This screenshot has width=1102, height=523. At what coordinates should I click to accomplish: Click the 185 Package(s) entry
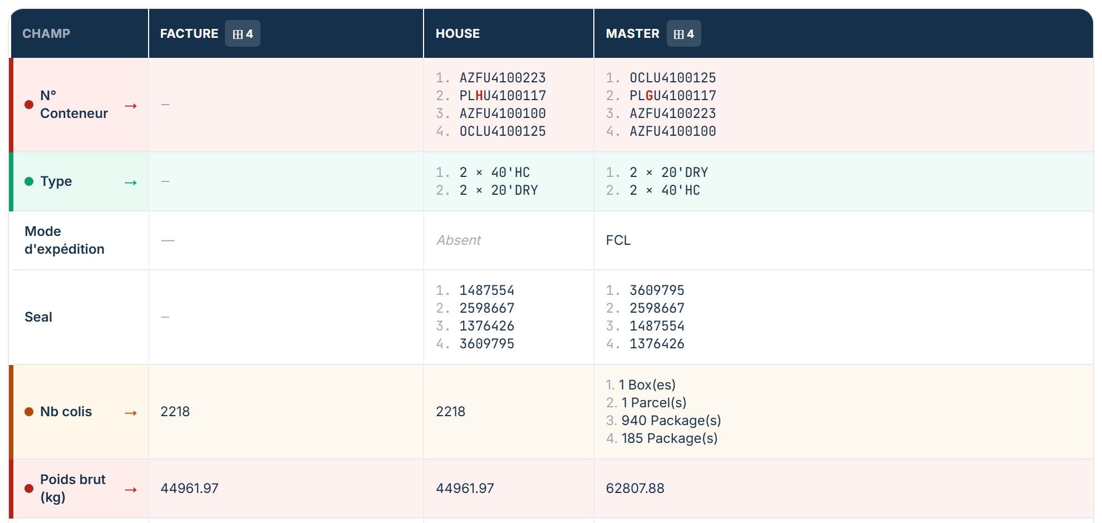click(670, 438)
